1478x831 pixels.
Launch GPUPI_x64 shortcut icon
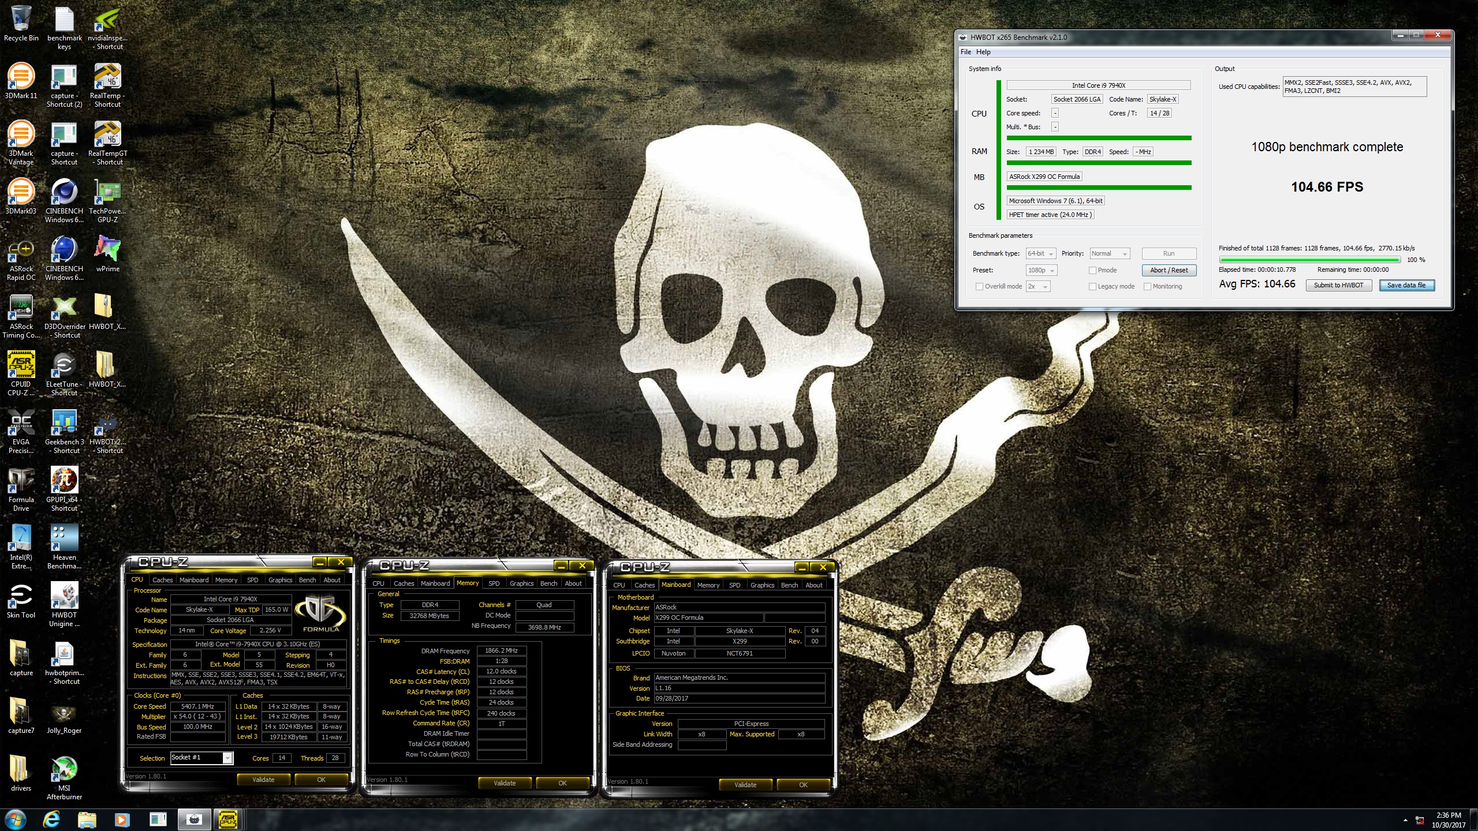64,489
